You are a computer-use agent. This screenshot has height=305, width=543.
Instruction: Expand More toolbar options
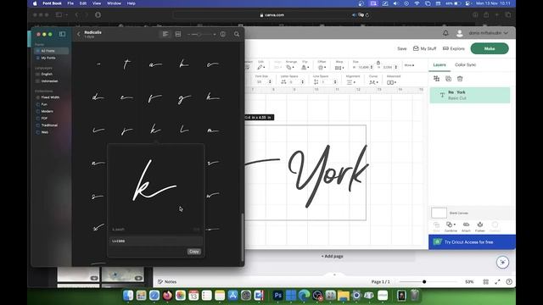409,65
